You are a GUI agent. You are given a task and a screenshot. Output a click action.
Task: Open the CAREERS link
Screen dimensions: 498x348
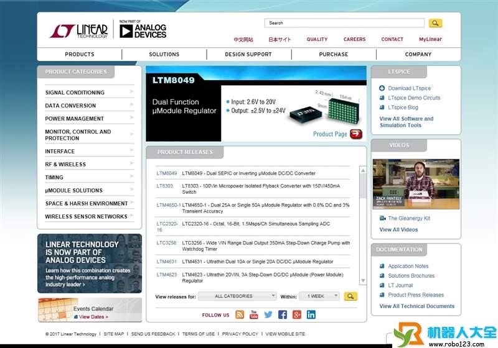(x=354, y=39)
